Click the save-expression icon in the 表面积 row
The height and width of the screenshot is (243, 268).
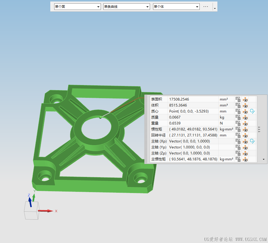[x=238, y=99]
